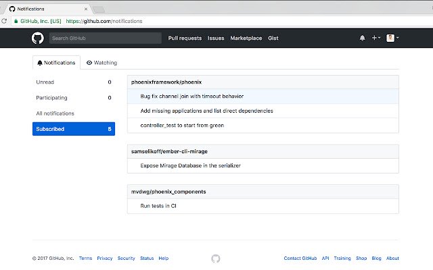The height and width of the screenshot is (270, 433).
Task: Open Pull requests in the header
Action: pos(185,38)
